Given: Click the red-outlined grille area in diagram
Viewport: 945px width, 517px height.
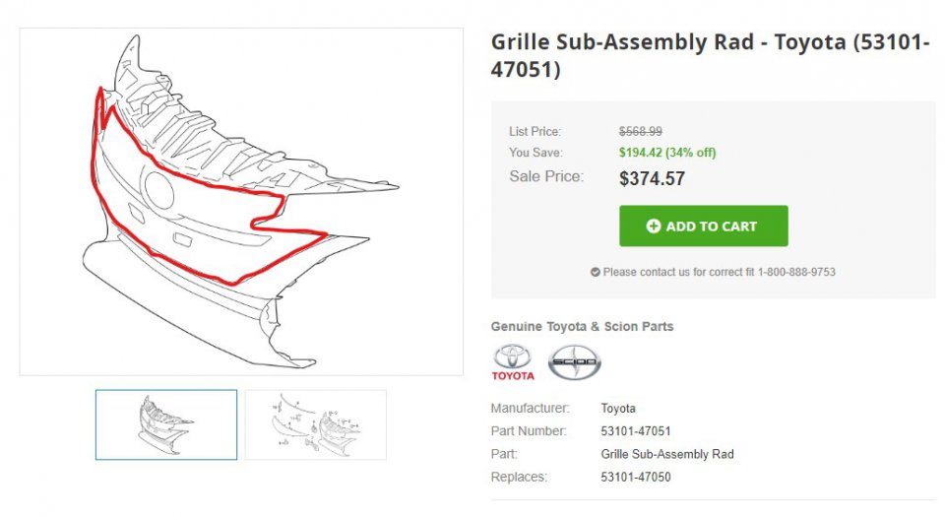Looking at the screenshot, I should point(193,205).
